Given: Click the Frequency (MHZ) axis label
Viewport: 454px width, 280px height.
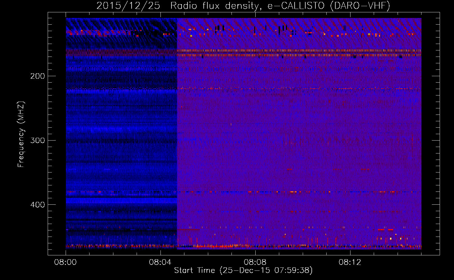Looking at the screenshot, I should pos(21,134).
